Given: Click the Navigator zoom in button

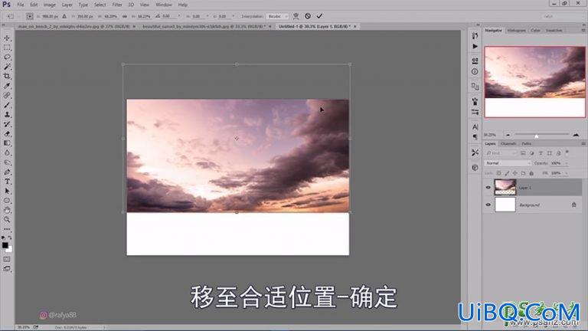Looking at the screenshot, I should click(576, 135).
